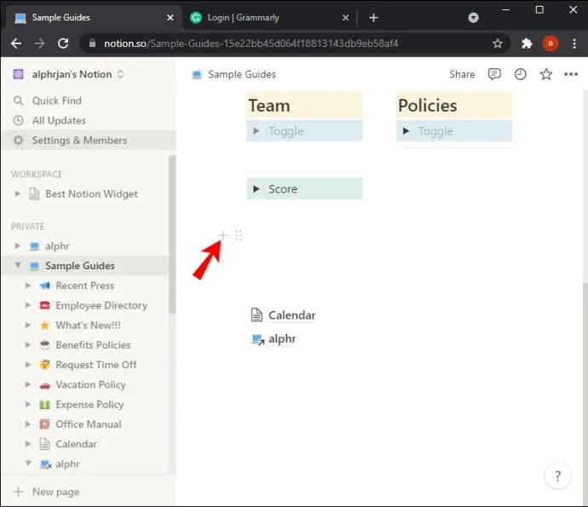Reload the Notion page

coord(63,43)
